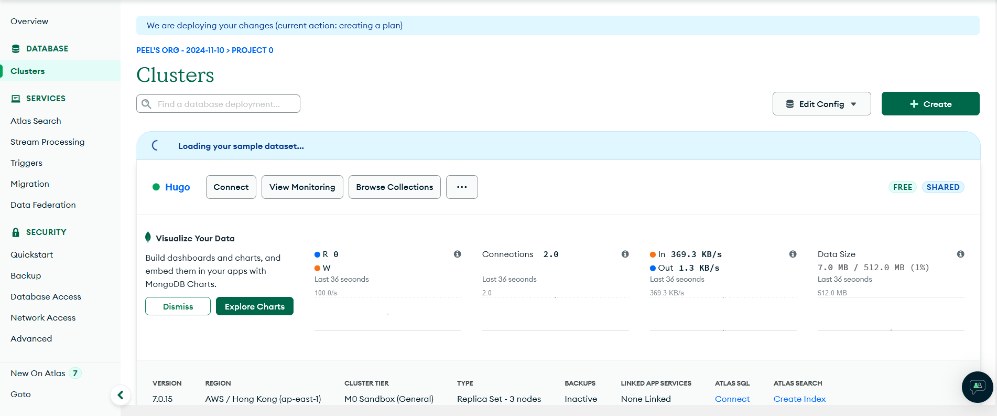Click the loading spinner in sample dataset banner
The image size is (997, 416).
155,146
